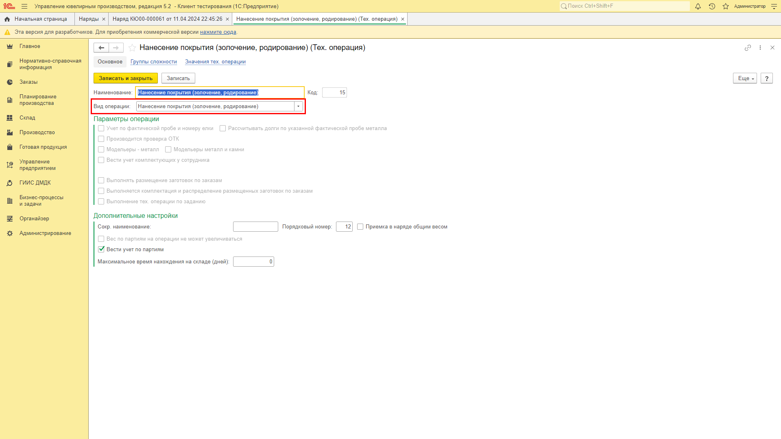Image resolution: width=781 pixels, height=439 pixels.
Task: Click the Сокр. наименование input field
Action: (255, 226)
